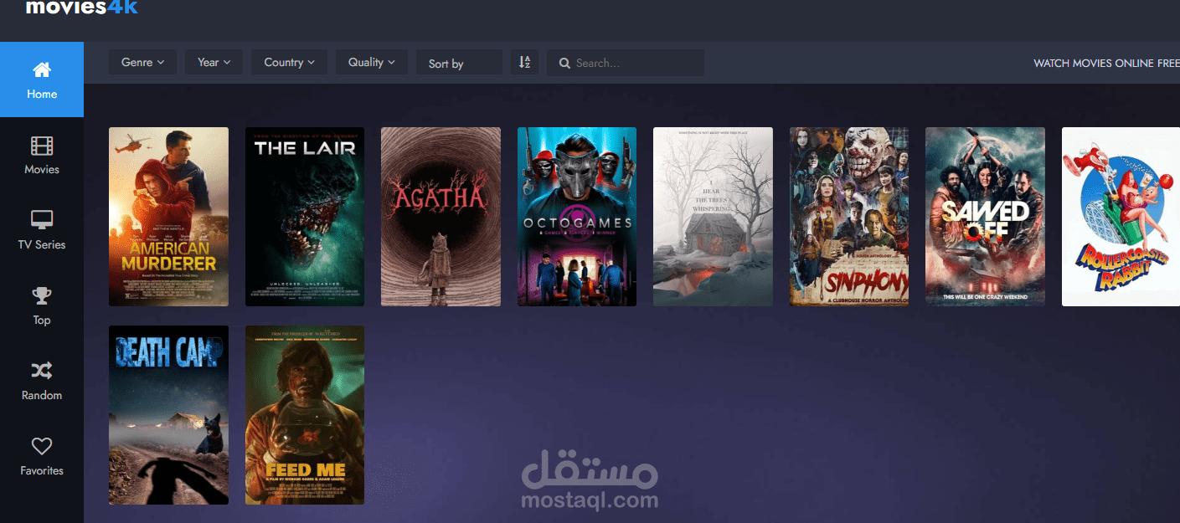Open Octogames movie poster
The width and height of the screenshot is (1180, 523).
577,217
